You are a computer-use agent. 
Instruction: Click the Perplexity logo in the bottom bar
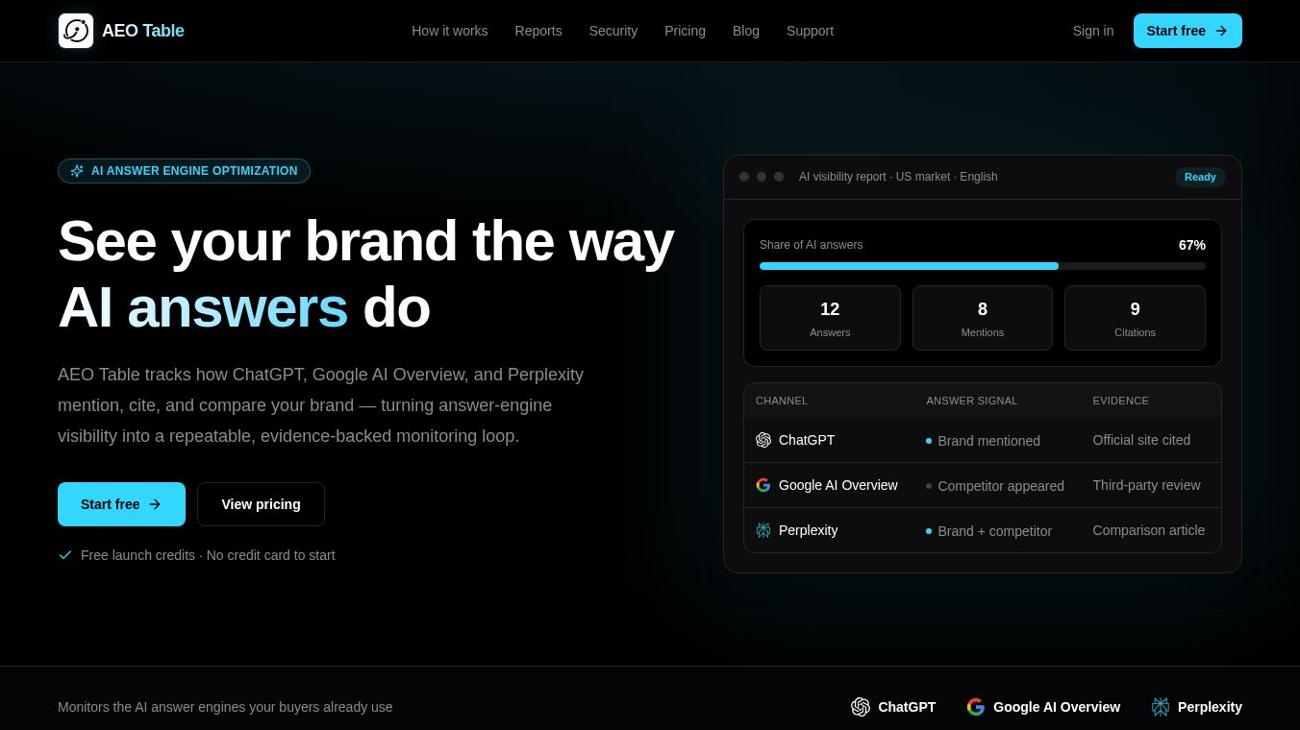click(x=1161, y=707)
